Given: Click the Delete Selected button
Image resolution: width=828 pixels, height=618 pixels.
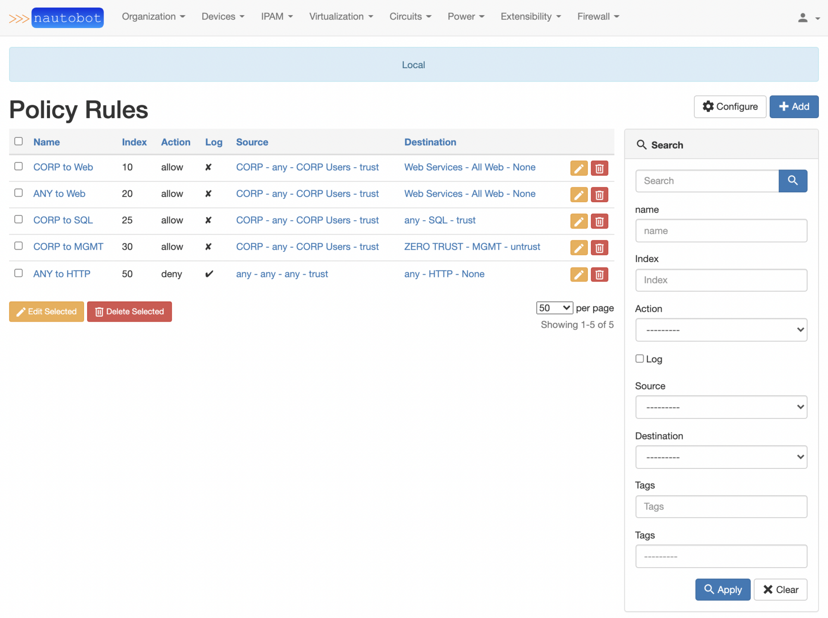Looking at the screenshot, I should click(129, 311).
